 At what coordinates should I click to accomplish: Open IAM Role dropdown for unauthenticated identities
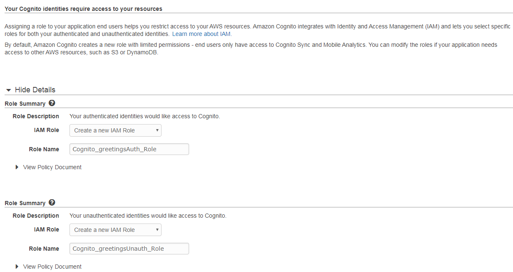[x=115, y=230]
